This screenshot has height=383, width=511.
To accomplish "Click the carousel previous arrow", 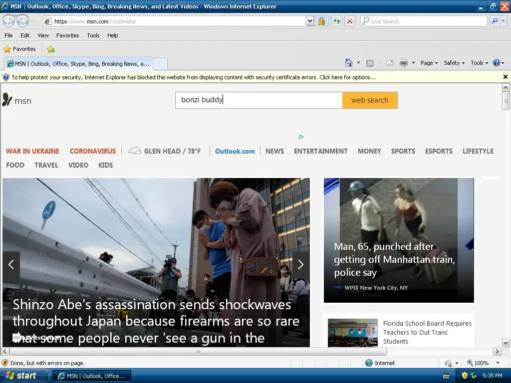I will (11, 264).
